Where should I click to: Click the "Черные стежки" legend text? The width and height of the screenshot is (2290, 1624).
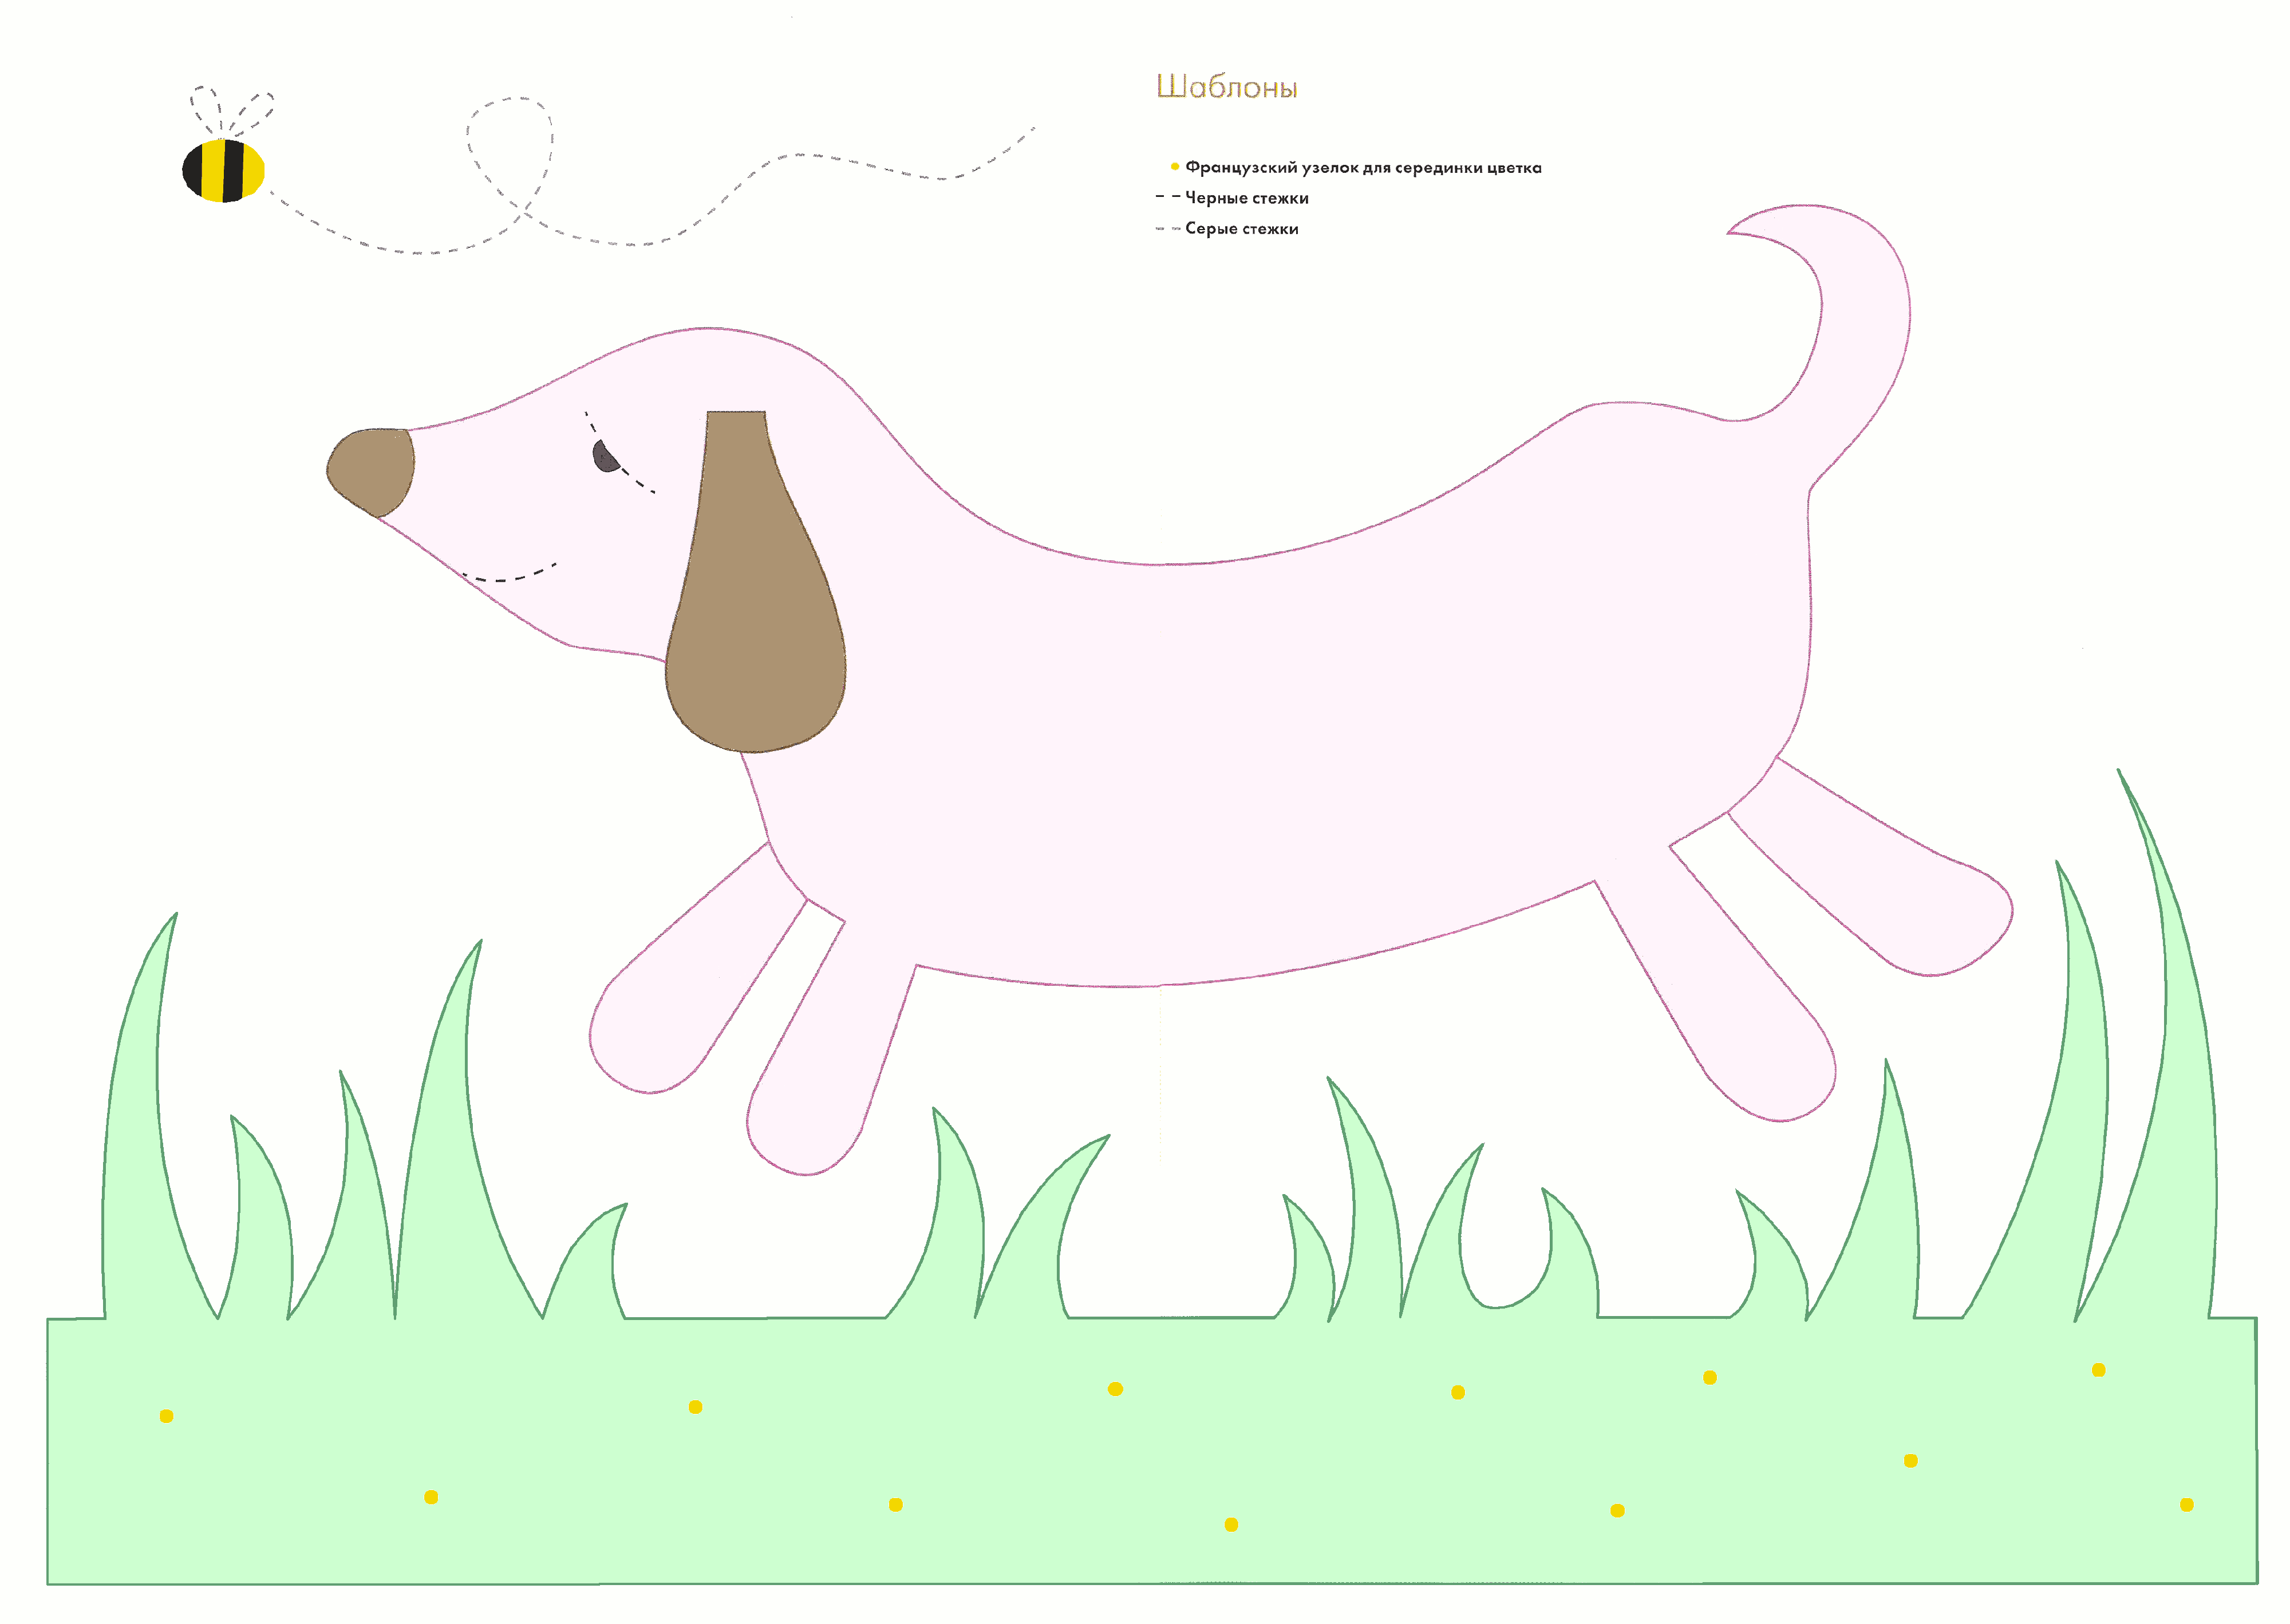[x=1246, y=198]
